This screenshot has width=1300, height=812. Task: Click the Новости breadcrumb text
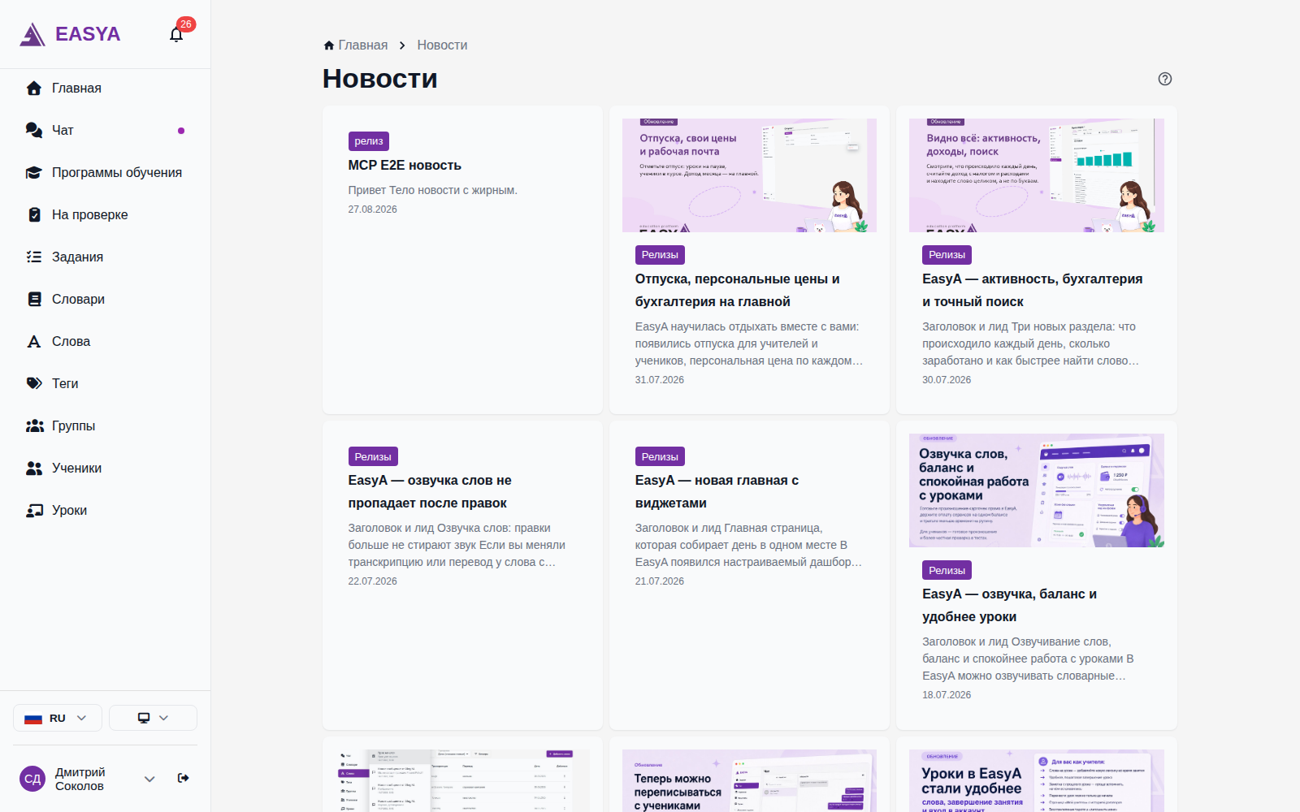(442, 45)
